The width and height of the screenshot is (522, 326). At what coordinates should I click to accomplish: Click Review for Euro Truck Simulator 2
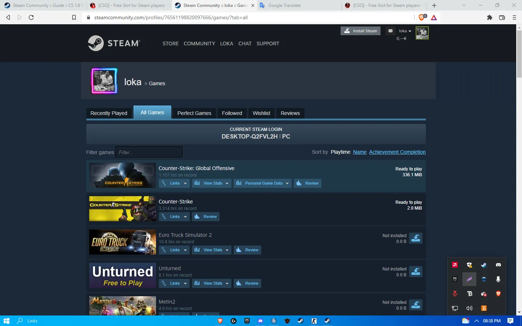click(x=247, y=250)
